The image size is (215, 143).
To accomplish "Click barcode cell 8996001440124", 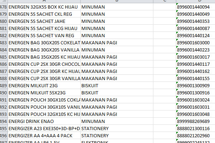I will pyautogui.click(x=196, y=35).
